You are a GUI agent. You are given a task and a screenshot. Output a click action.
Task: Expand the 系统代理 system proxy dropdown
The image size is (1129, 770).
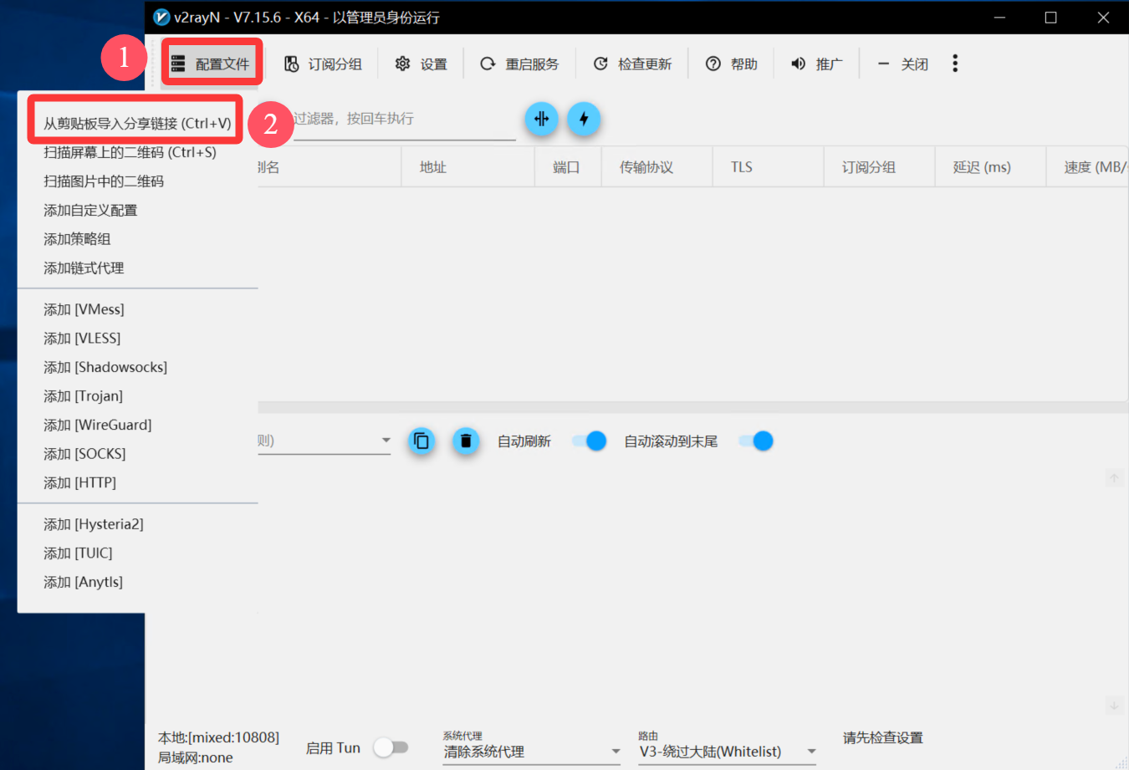pos(616,752)
